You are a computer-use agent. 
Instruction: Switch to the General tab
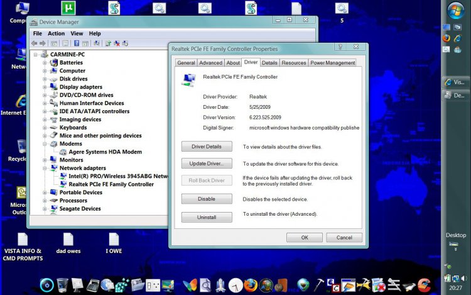[x=186, y=62]
